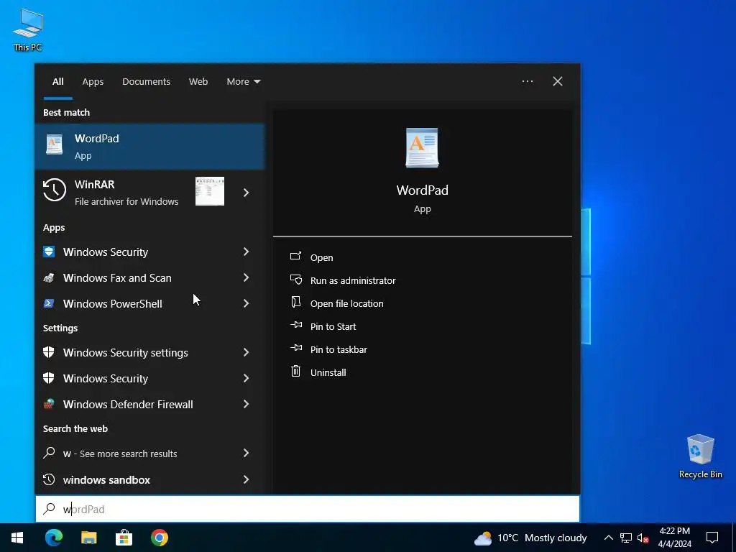Expand Windows PowerShell arrow

coord(246,303)
